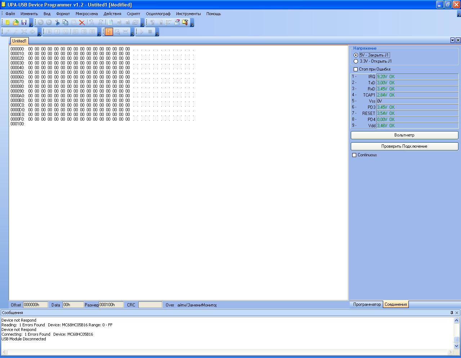Cut selection with the scissors icon
The image size is (461, 358).
click(x=57, y=22)
